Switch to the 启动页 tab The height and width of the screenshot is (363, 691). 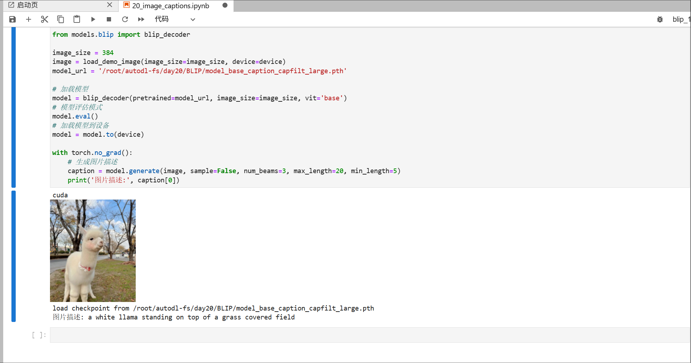click(x=27, y=5)
